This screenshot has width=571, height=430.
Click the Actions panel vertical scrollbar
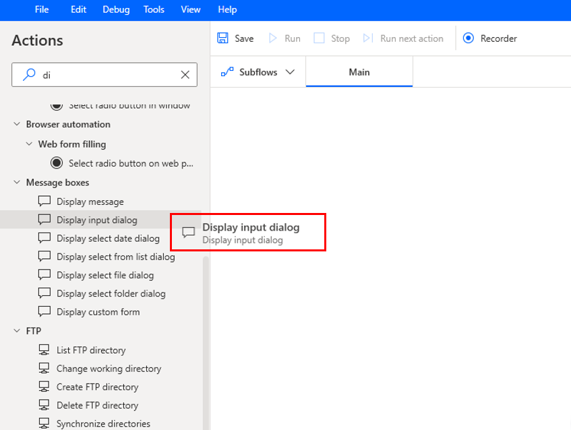(206, 342)
